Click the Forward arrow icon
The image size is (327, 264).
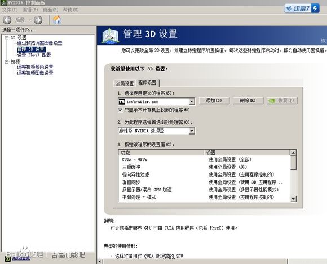tap(38, 20)
